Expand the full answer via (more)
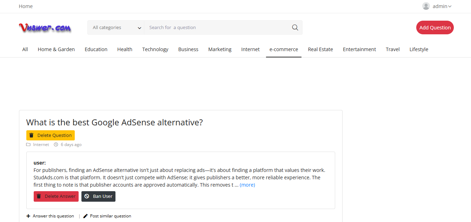The width and height of the screenshot is (471, 222). pyautogui.click(x=247, y=185)
